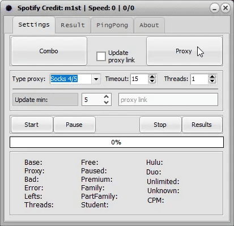
Task: Go to the About tab
Action: (149, 25)
